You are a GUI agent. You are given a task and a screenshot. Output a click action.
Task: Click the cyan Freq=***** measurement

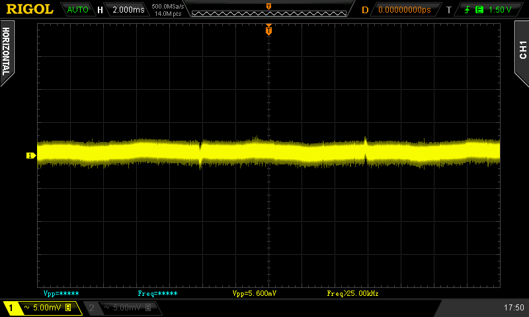click(157, 293)
